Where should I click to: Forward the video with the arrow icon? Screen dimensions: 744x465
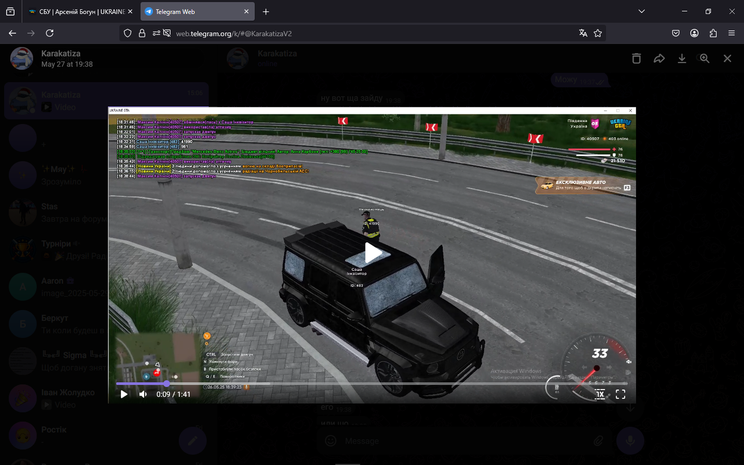(659, 58)
